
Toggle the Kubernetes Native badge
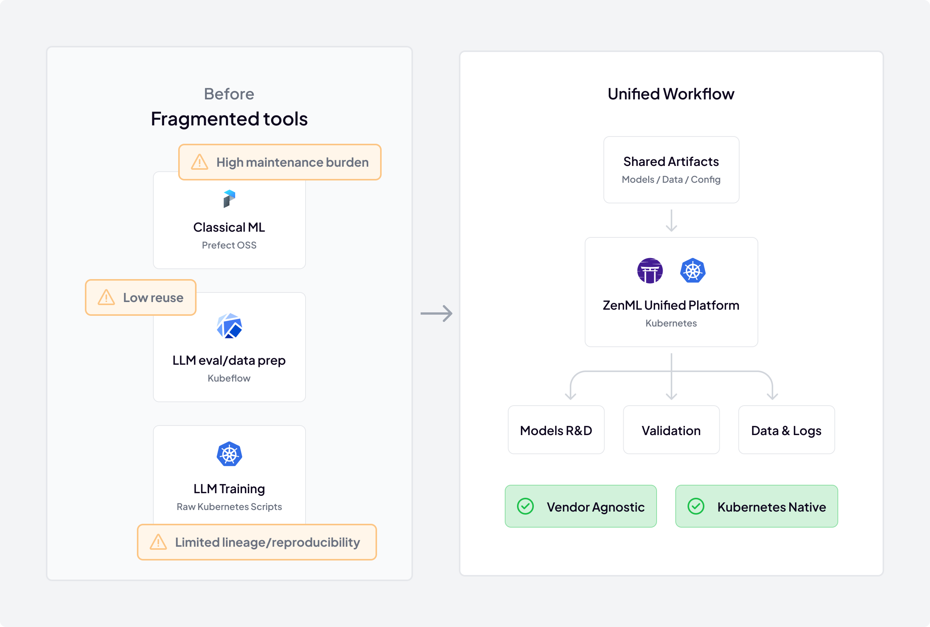pyautogui.click(x=756, y=506)
